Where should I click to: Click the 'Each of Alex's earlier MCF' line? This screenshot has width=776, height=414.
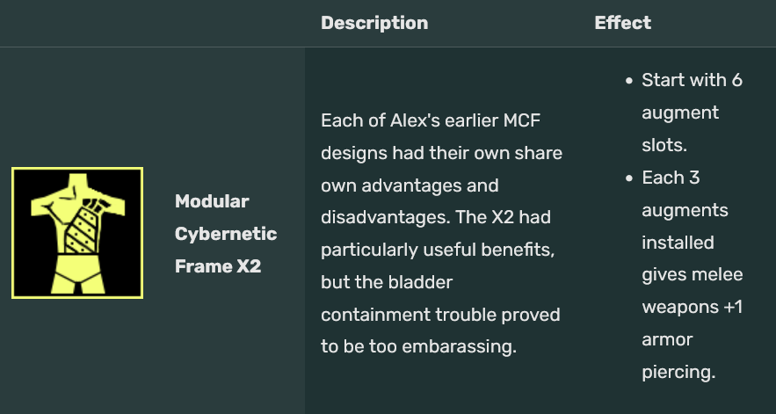point(436,120)
